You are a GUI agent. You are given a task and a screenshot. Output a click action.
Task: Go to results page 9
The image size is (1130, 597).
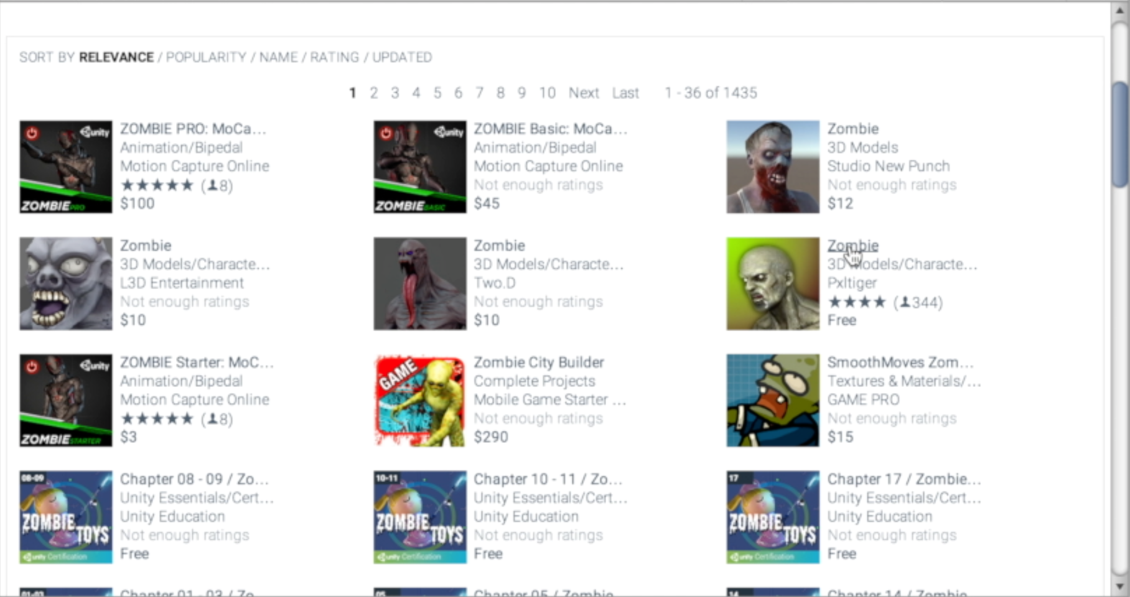(521, 93)
